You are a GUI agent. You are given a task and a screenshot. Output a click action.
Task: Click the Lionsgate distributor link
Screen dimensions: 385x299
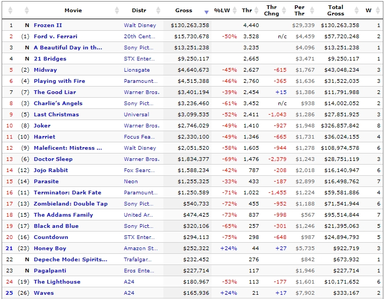point(137,70)
